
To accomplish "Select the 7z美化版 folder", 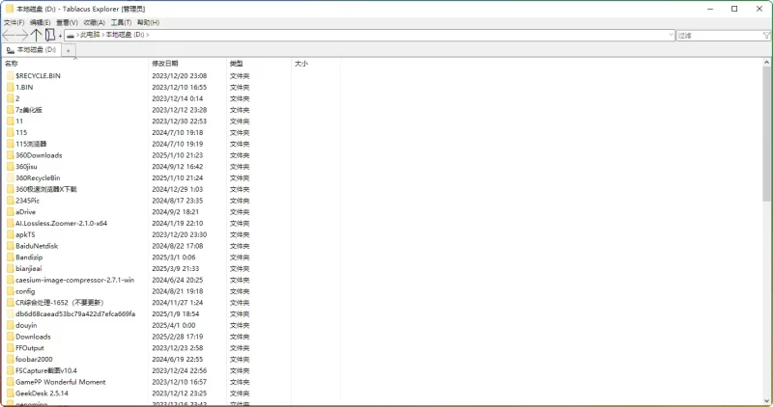I will (29, 110).
